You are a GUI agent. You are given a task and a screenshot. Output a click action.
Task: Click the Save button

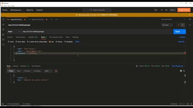(x=166, y=25)
